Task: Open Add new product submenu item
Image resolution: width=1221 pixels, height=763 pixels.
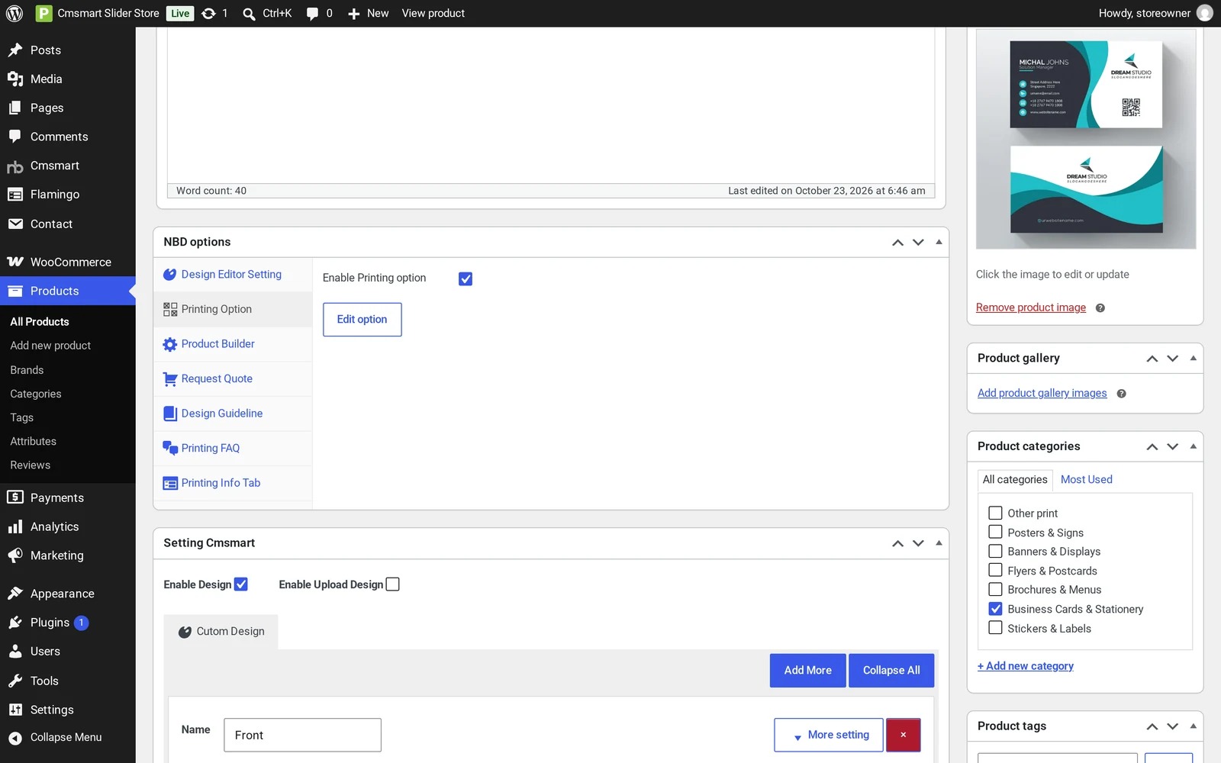Action: (50, 346)
